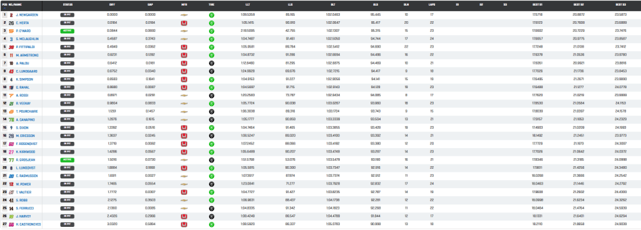The image size is (641, 230).
Task: Click the IN PIT badge for J. Harvey
Action: [67, 216]
